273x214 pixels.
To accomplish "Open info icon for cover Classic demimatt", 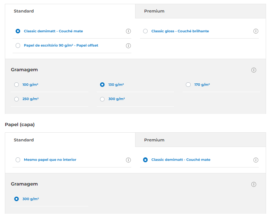I will 256,160.
